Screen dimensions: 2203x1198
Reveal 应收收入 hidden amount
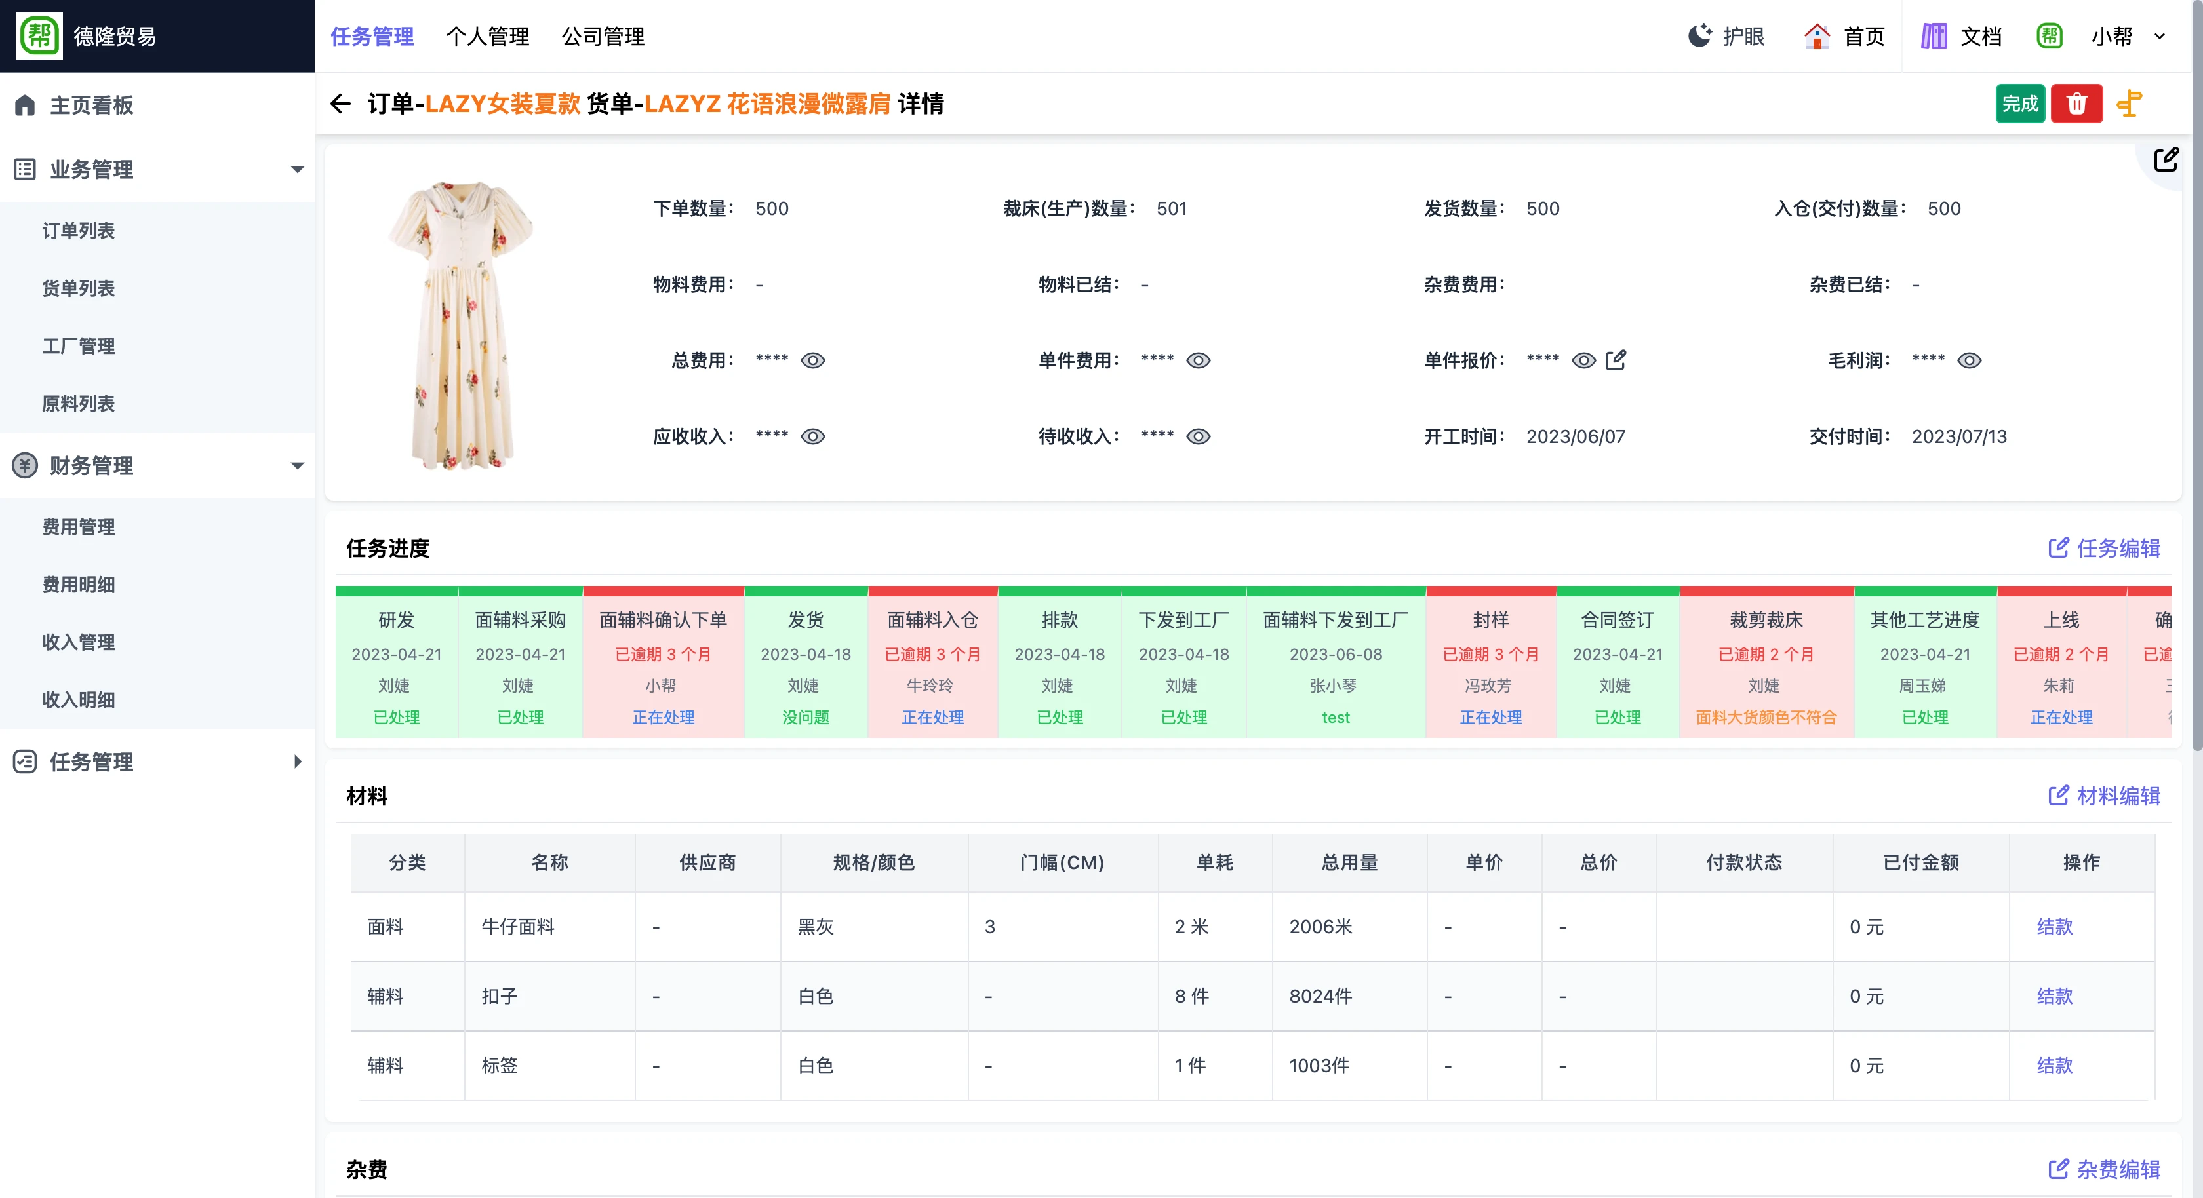pos(813,436)
